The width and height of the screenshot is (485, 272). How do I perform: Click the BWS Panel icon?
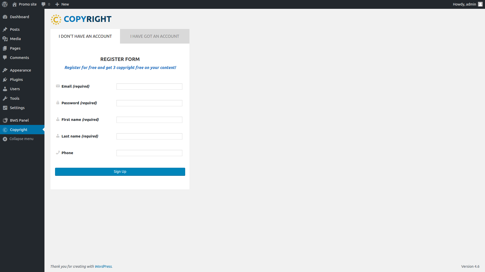[5, 120]
